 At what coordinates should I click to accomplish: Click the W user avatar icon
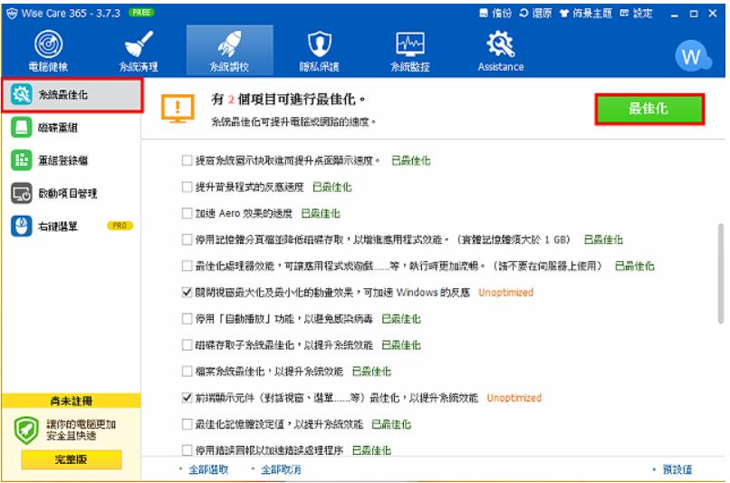[692, 56]
